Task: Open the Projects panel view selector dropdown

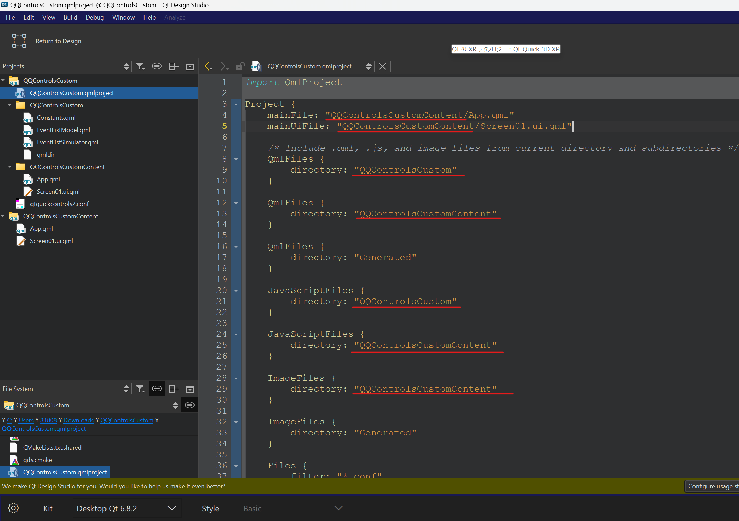Action: pos(126,66)
